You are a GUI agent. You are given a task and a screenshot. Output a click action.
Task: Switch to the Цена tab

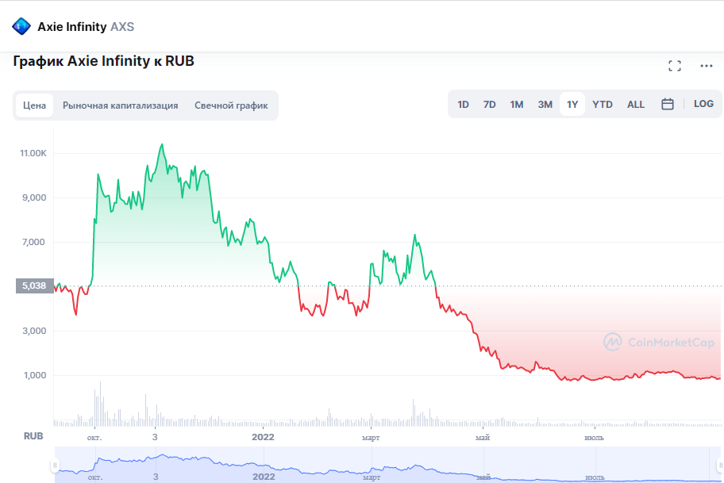(x=35, y=105)
